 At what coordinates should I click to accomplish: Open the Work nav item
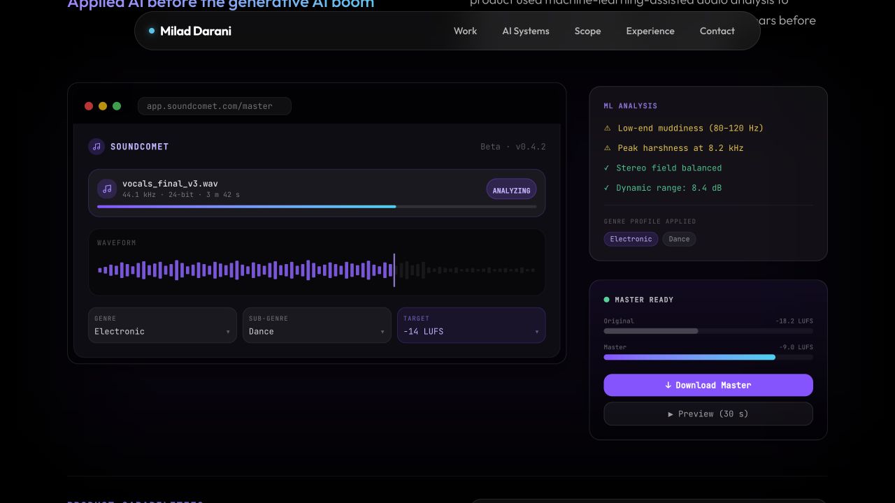coord(465,31)
